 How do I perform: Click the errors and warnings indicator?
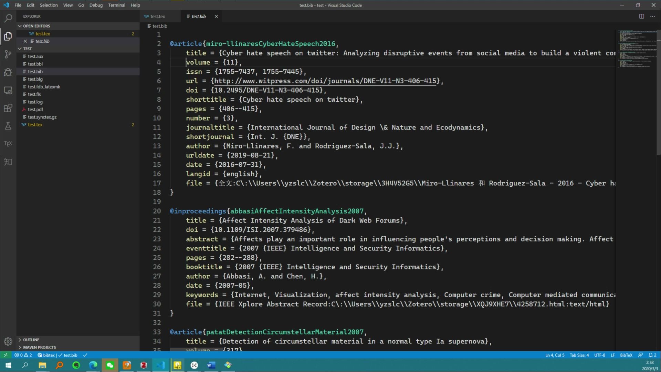23,355
